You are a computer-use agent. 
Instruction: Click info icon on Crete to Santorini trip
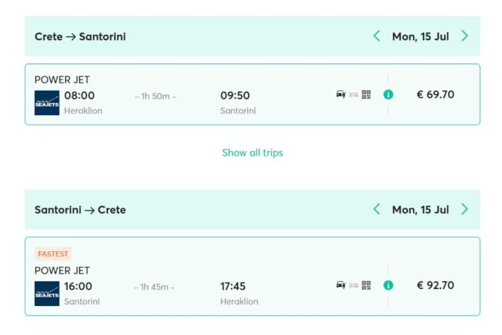coord(388,95)
